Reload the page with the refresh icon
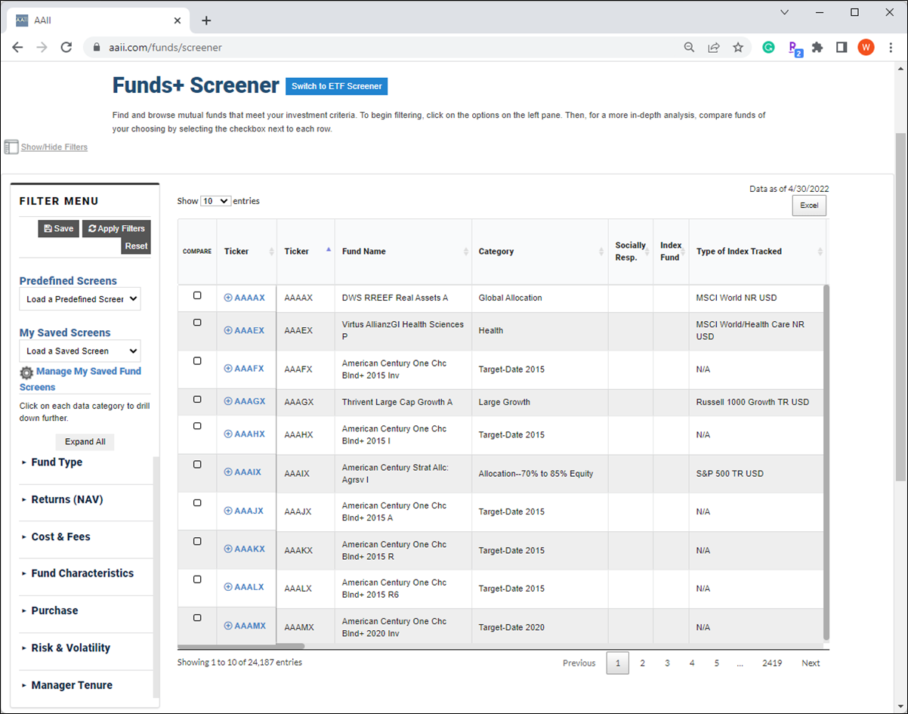 point(66,47)
